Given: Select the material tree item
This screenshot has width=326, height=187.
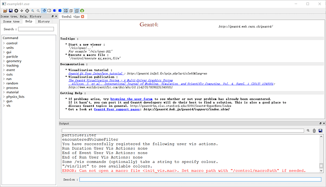Looking at the screenshot, I should click(x=12, y=92).
